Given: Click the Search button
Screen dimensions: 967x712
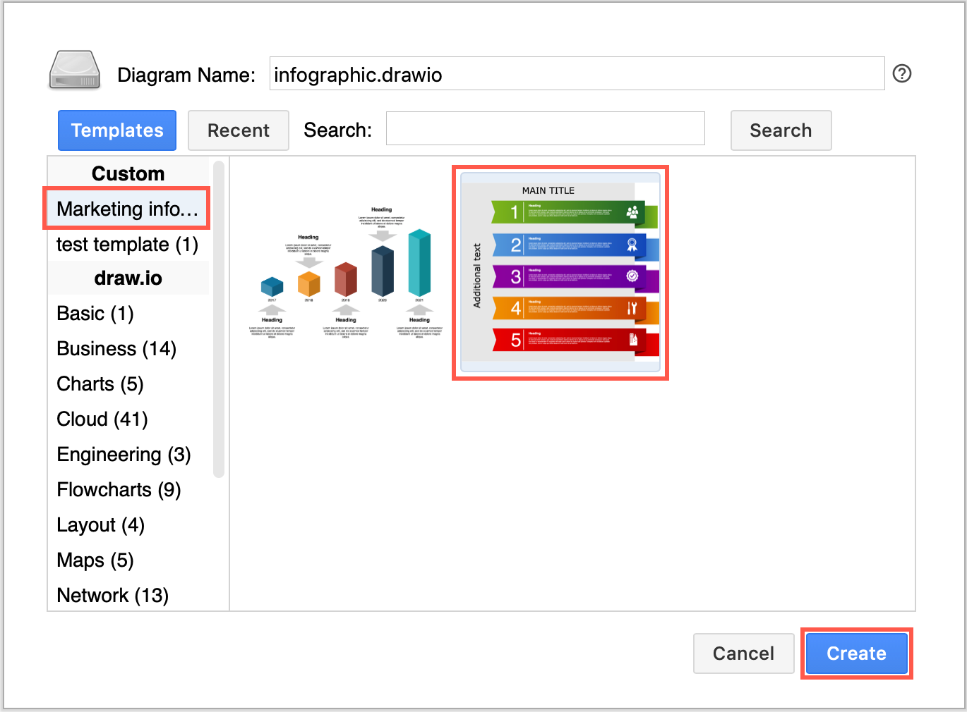Looking at the screenshot, I should (781, 130).
